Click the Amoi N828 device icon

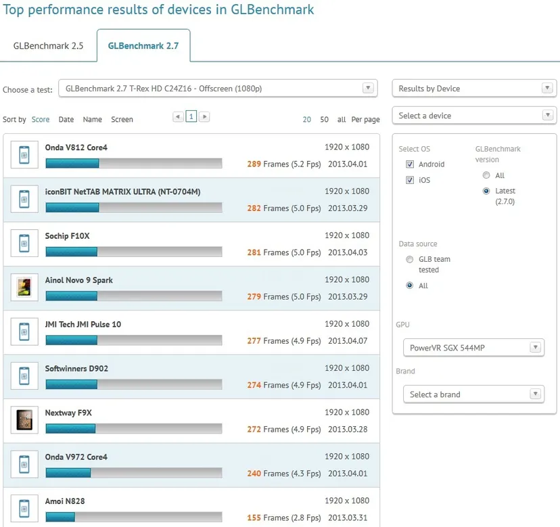click(x=24, y=509)
